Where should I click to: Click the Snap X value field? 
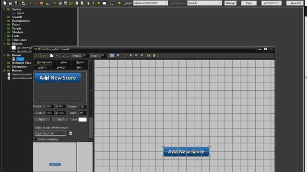pos(85,55)
